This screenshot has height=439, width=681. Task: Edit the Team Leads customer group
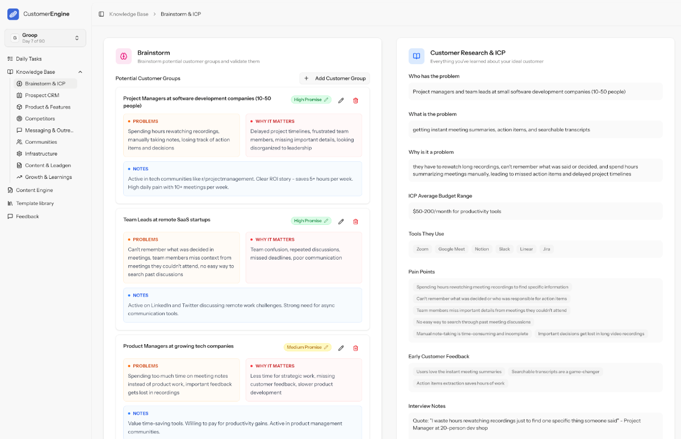341,221
